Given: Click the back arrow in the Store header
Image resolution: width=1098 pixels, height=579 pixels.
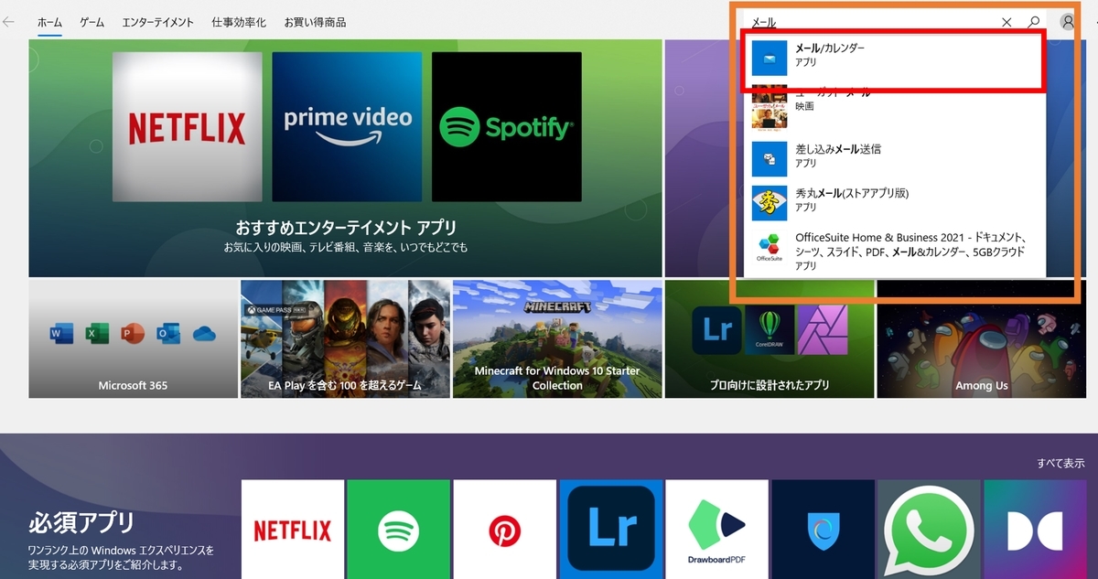Looking at the screenshot, I should 9,22.
